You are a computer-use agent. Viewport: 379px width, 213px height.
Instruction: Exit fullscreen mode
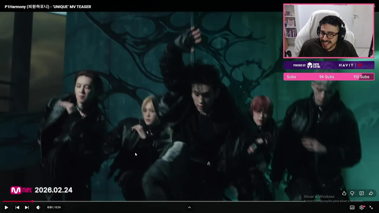[371, 207]
